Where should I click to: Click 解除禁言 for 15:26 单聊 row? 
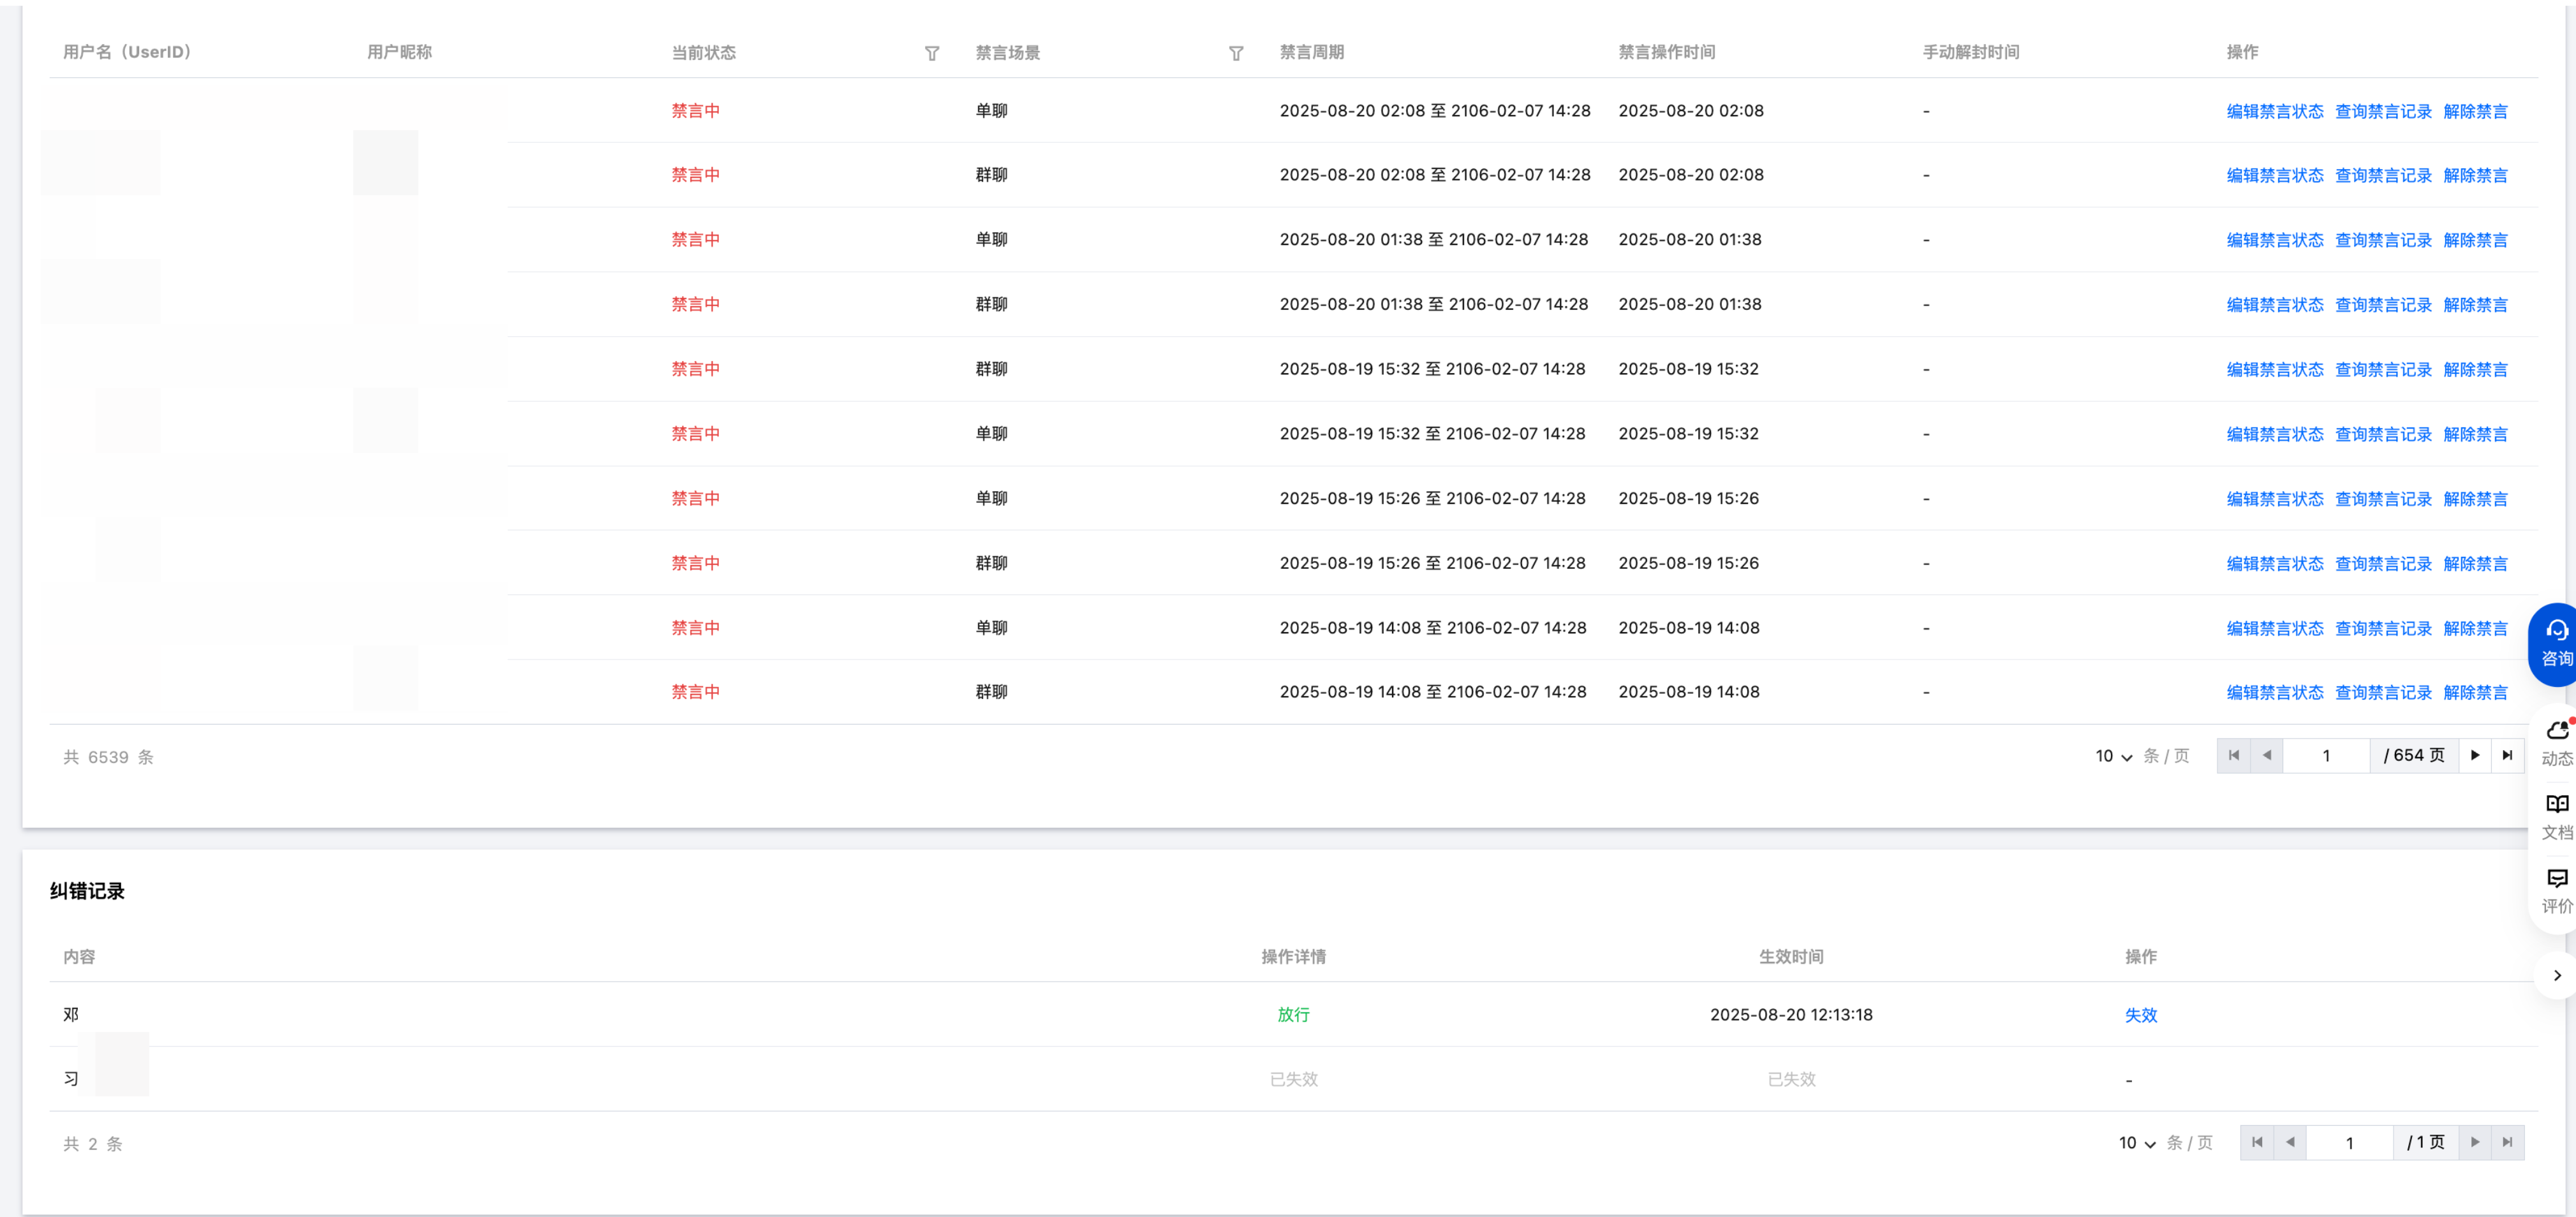[2475, 499]
